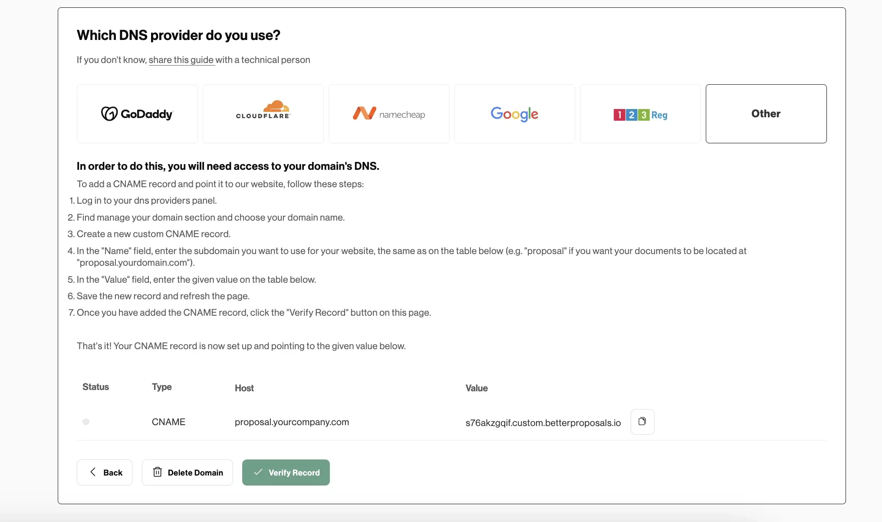
Task: Select the Other DNS provider option
Action: [766, 113]
